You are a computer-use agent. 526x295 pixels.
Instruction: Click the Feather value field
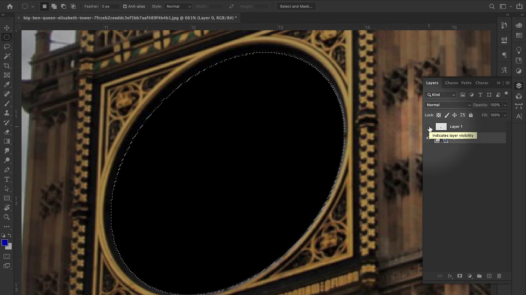point(110,6)
